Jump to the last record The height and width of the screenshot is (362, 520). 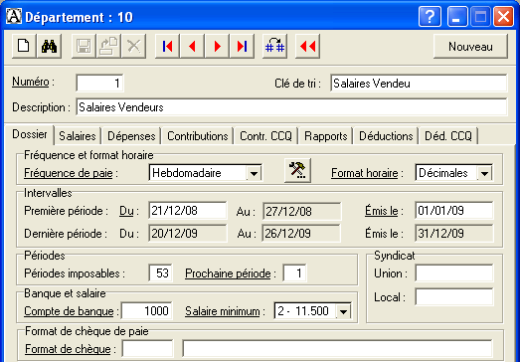[242, 46]
